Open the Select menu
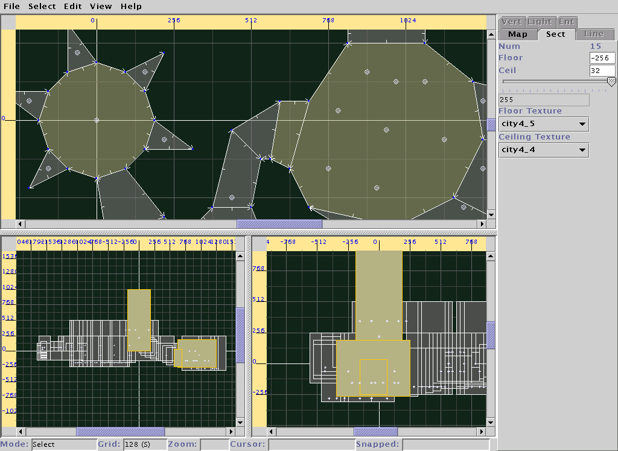This screenshot has width=618, height=451. pos(42,7)
